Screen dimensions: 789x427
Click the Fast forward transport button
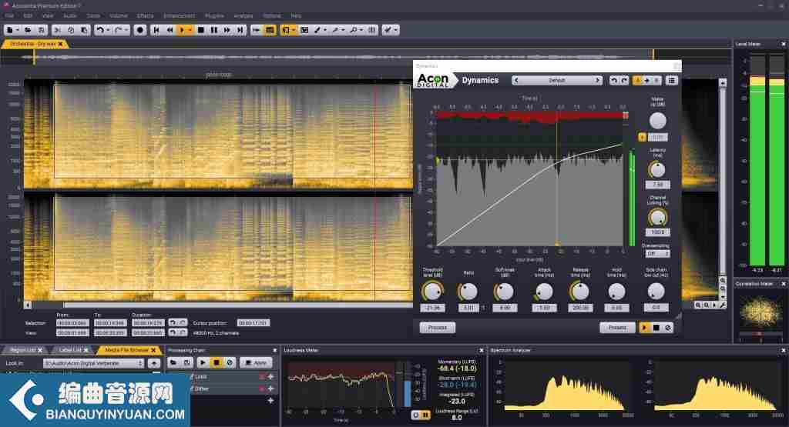point(227,30)
